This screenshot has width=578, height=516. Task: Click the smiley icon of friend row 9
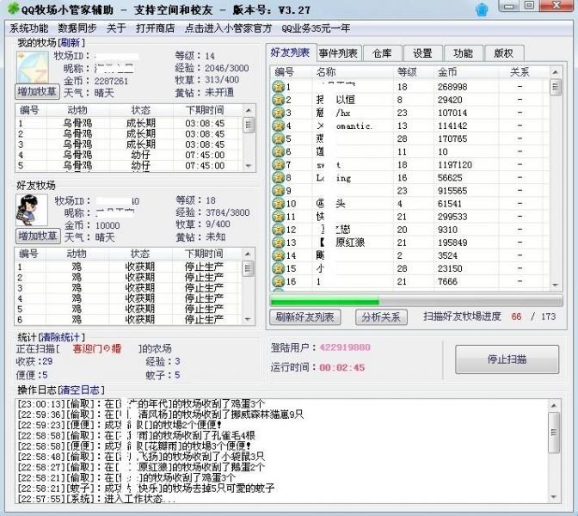click(278, 191)
